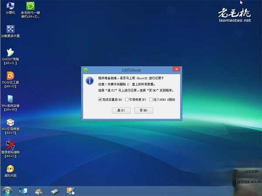Click the 否(N) button to go back
262x196 pixels.
click(144, 110)
